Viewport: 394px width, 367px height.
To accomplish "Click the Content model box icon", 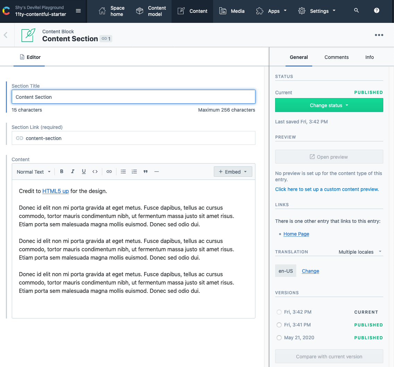I will (139, 11).
